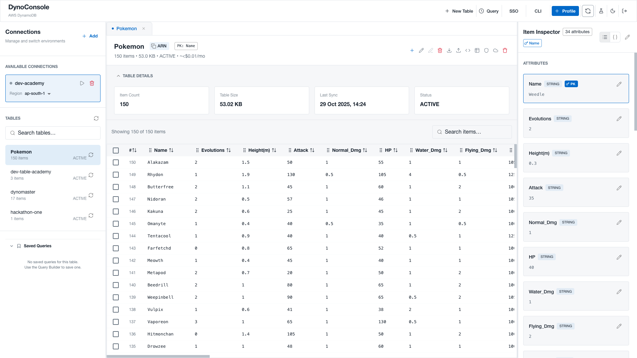Toggle dark mode with the moon icon
The image size is (637, 358).
click(x=613, y=11)
